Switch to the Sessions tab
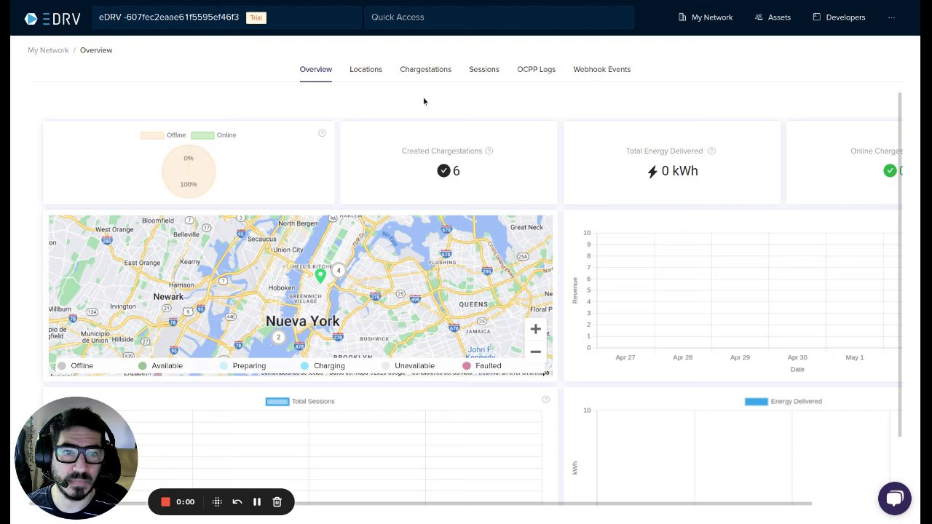The width and height of the screenshot is (932, 524). pyautogui.click(x=484, y=69)
